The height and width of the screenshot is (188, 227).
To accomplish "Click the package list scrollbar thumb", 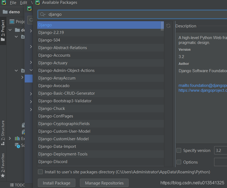I will pyautogui.click(x=162, y=26).
